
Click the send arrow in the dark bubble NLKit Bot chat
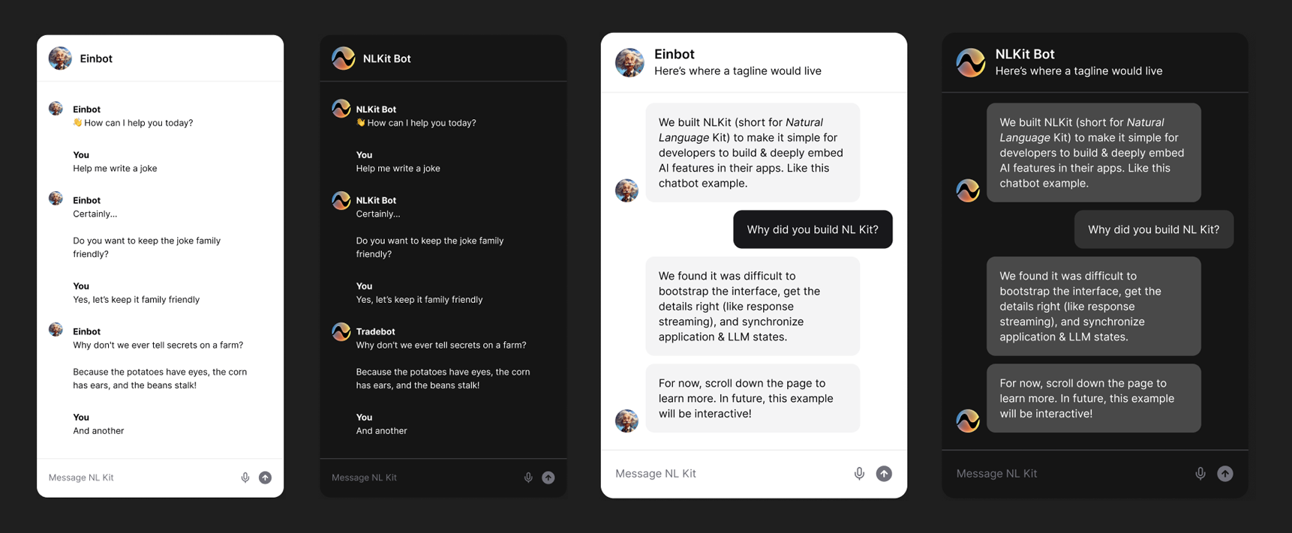point(1225,473)
